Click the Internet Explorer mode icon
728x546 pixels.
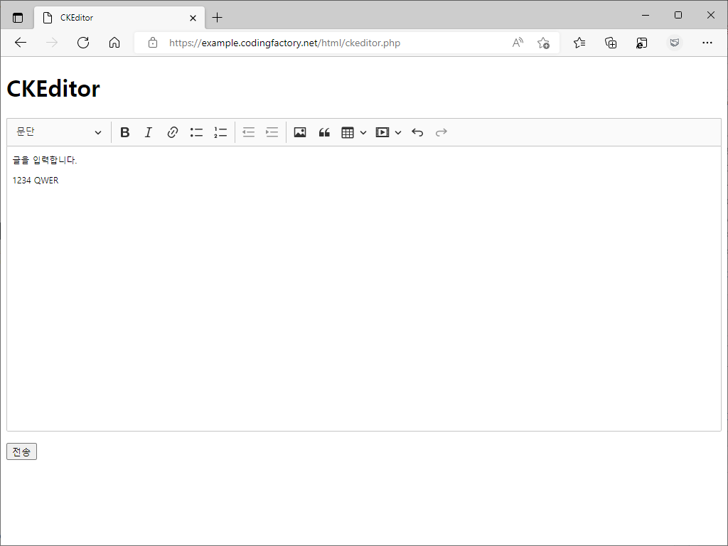[x=642, y=43]
